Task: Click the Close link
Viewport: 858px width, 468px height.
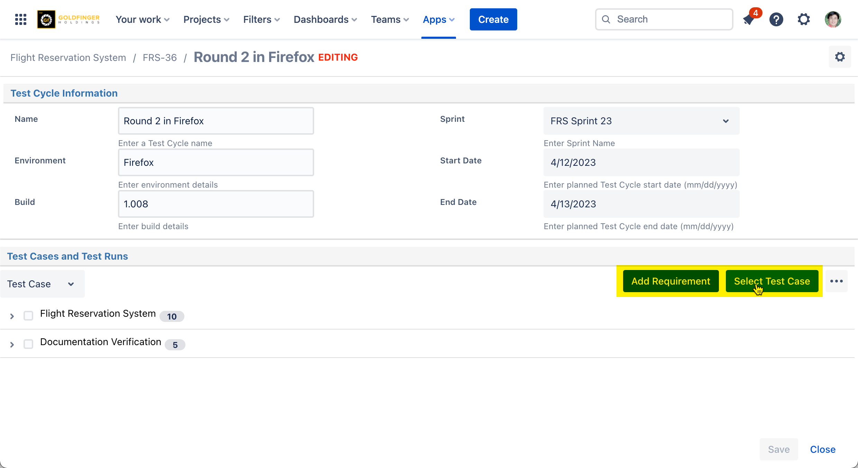Action: click(822, 449)
